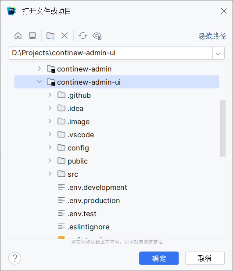The height and width of the screenshot is (271, 233).
Task: Collapse the continew-admin-ui folder
Action: [39, 82]
